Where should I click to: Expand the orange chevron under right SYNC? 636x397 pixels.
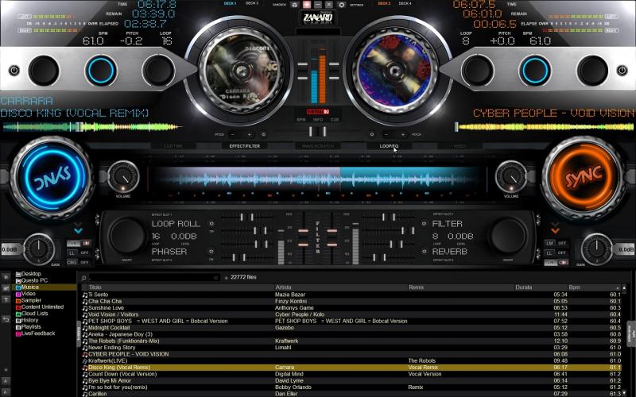coord(555,230)
